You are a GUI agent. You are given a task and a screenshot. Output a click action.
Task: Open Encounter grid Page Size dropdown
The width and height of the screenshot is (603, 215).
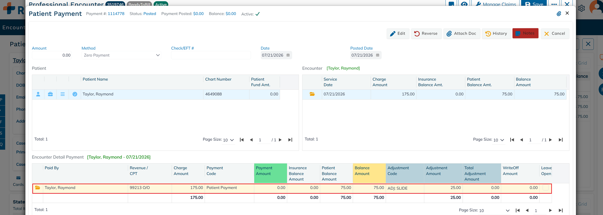[x=499, y=140]
